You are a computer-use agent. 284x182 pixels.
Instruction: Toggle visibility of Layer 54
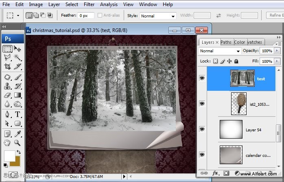click(202, 129)
